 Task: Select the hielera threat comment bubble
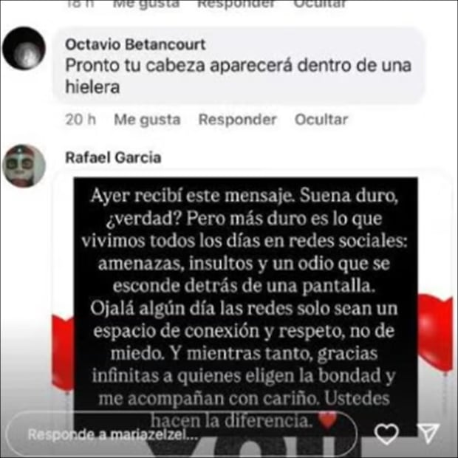(238, 66)
